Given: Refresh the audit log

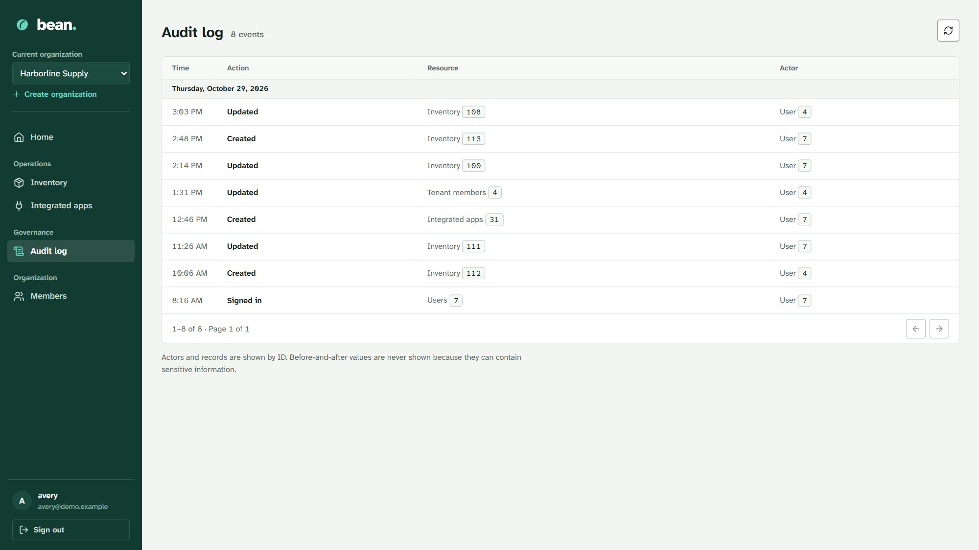Looking at the screenshot, I should 948,30.
